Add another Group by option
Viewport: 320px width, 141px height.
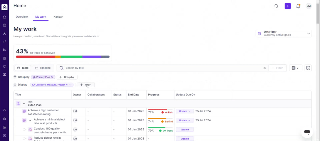pos(67,77)
